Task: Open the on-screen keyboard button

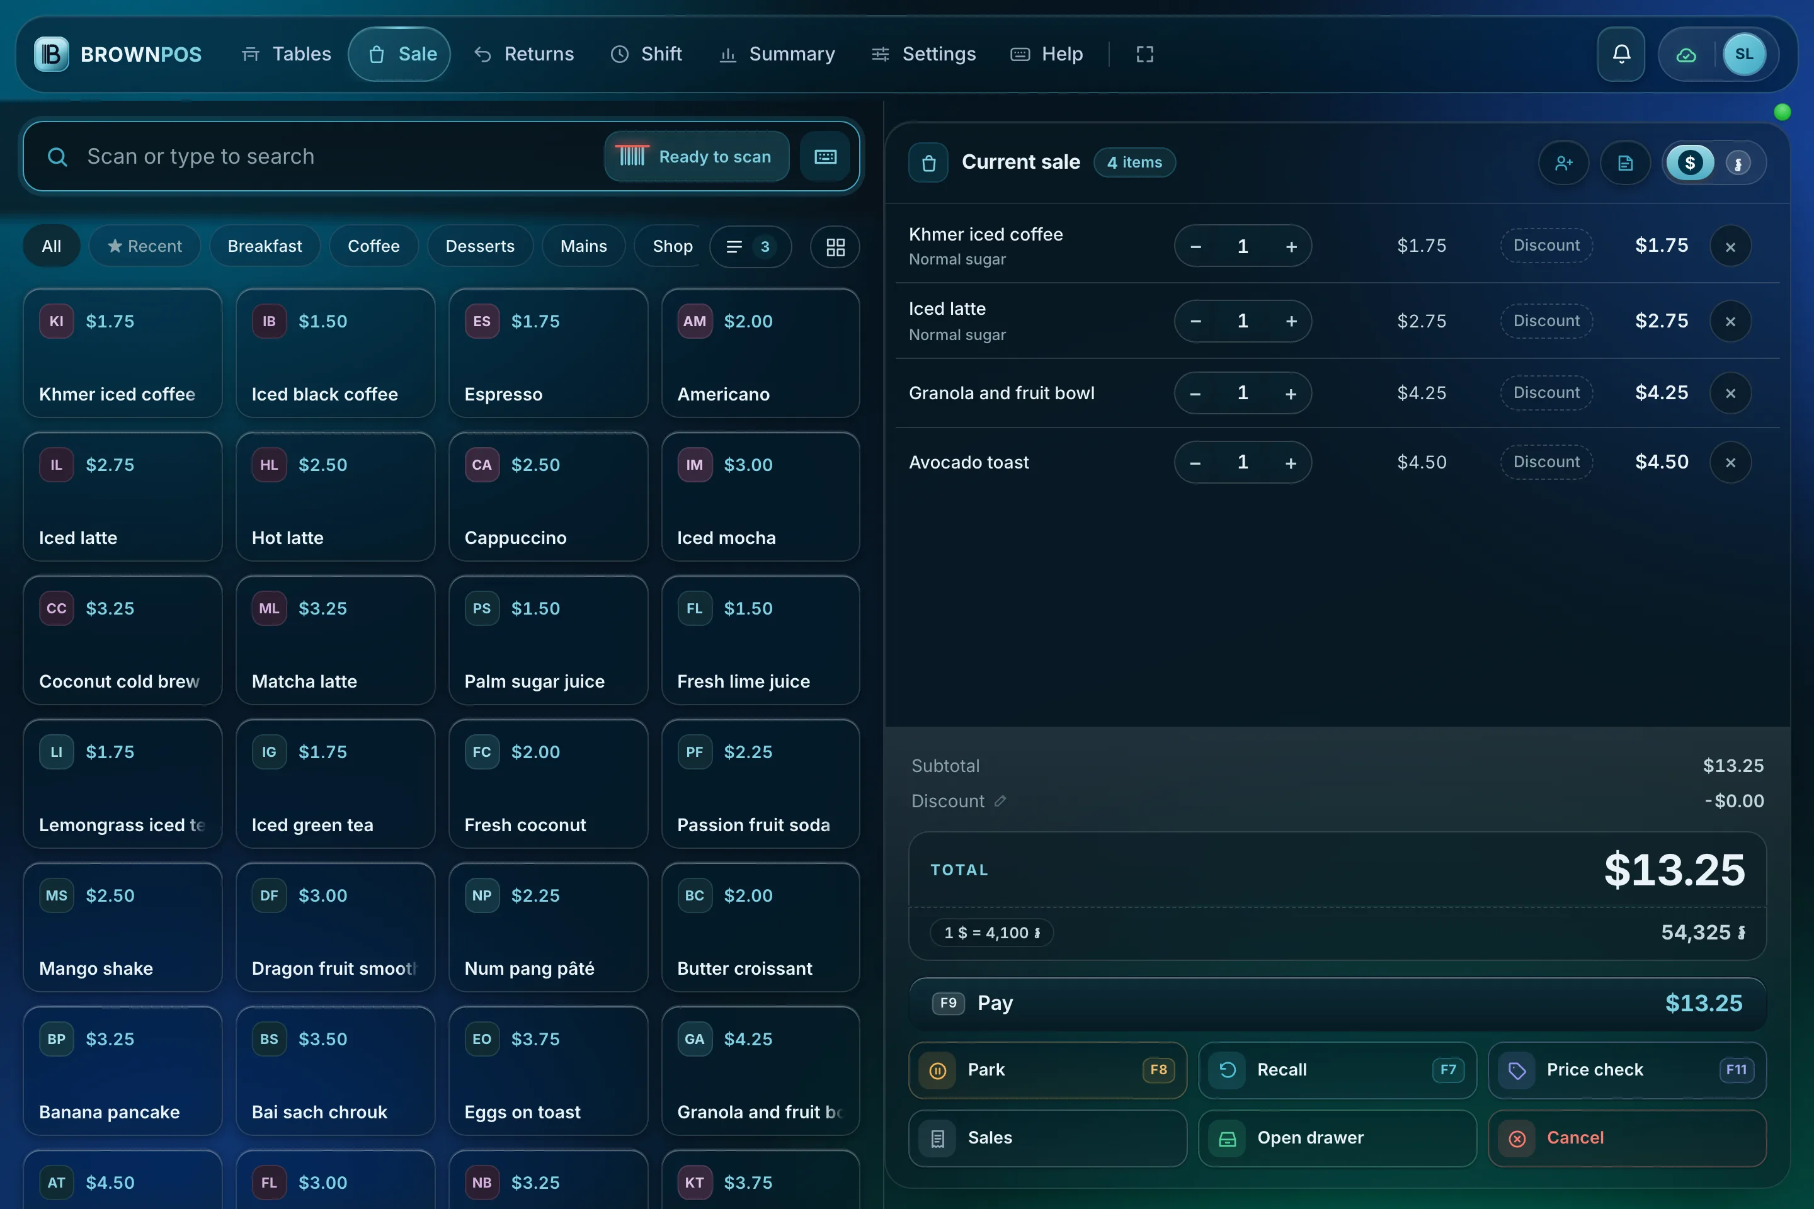Action: pyautogui.click(x=825, y=157)
